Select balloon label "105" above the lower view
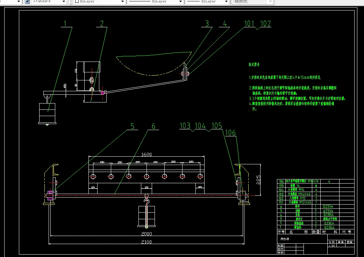Viewport: 364px width, 257px height. pos(217,126)
